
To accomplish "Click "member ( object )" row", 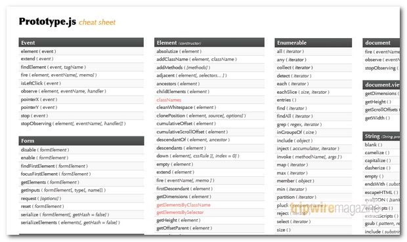I will [x=313, y=181].
